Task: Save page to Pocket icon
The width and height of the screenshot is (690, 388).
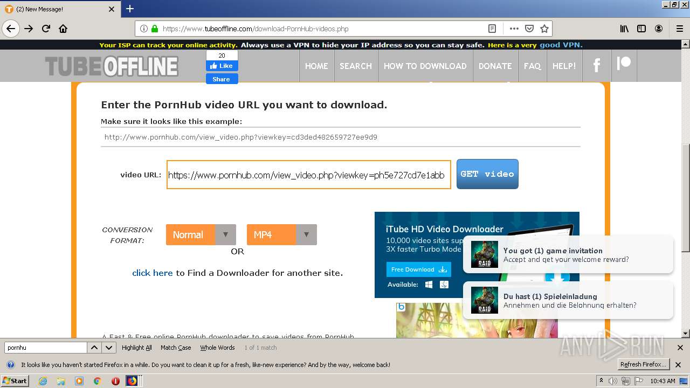Action: pos(529,29)
